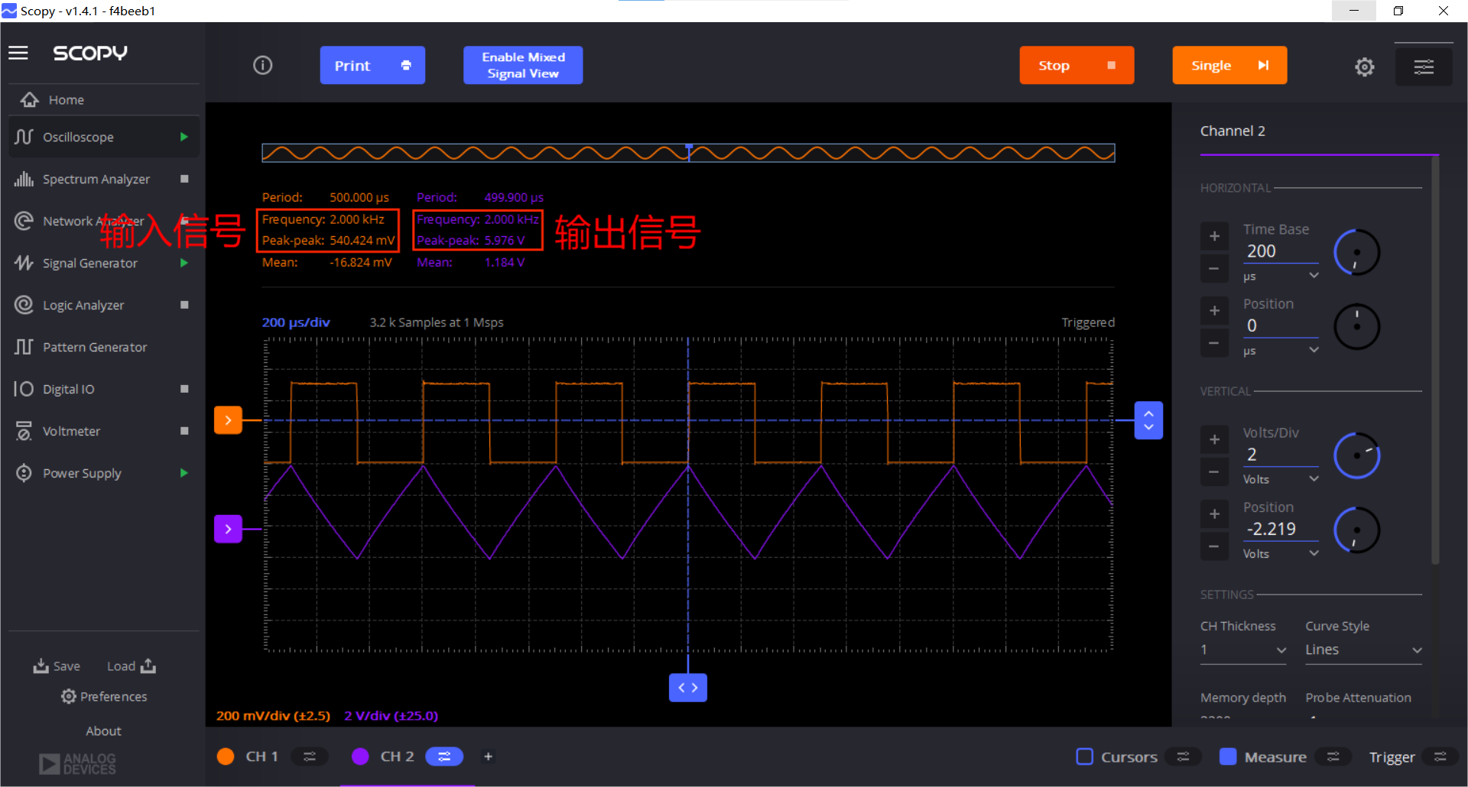Click the channel panel vertical scrollbar
The width and height of the screenshot is (1468, 787).
[1435, 359]
